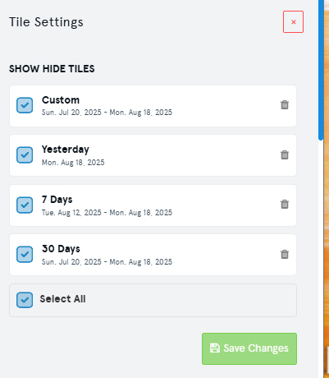Click the blue vertical scrollbar thumb
This screenshot has height=378, width=329.
pyautogui.click(x=321, y=70)
